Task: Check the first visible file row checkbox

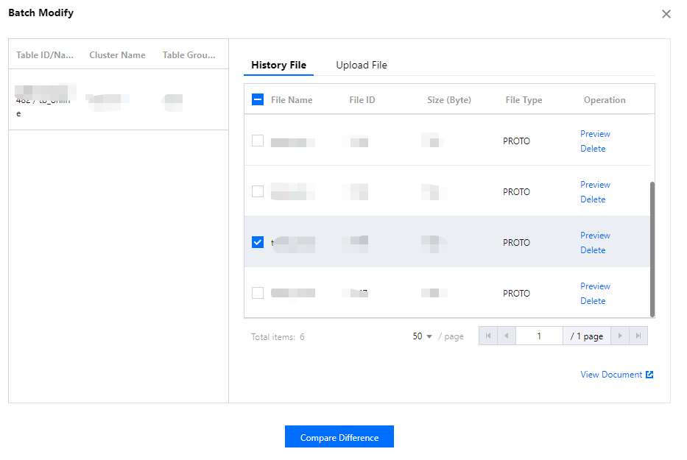Action: (x=258, y=141)
